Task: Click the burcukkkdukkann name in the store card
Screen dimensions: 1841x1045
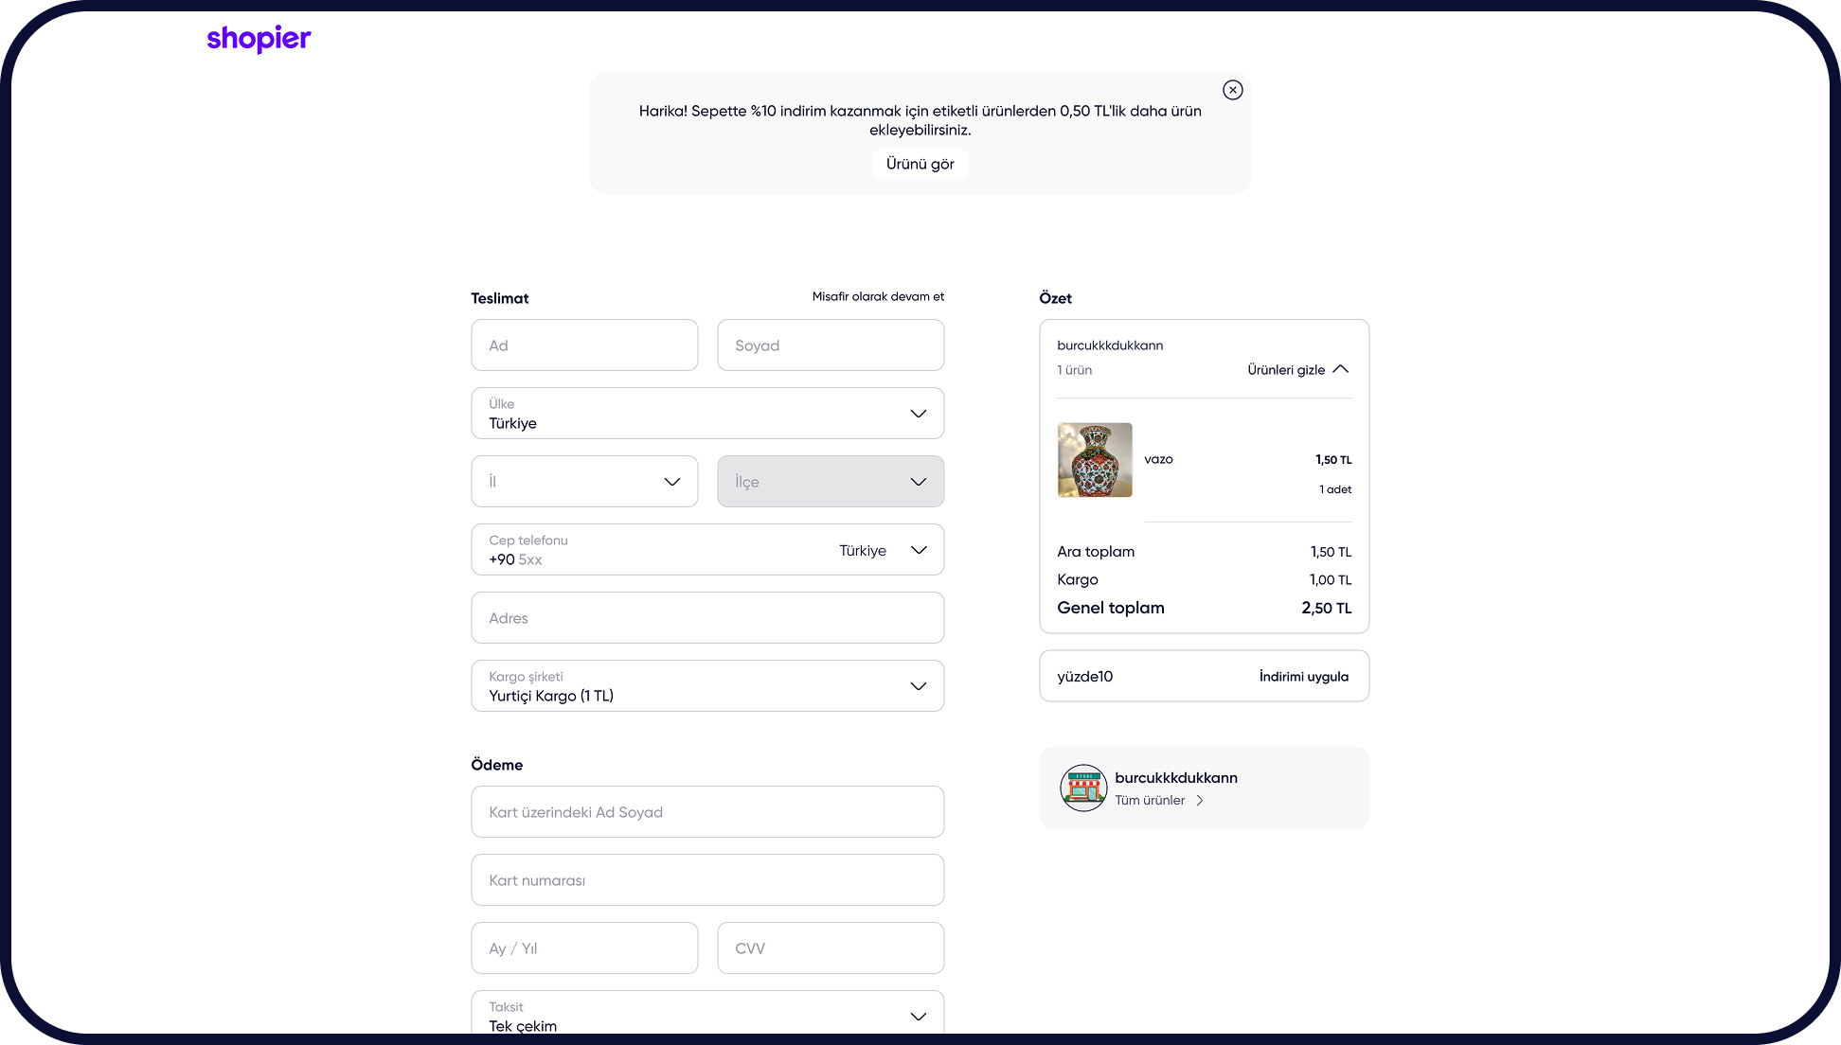Action: (1176, 777)
